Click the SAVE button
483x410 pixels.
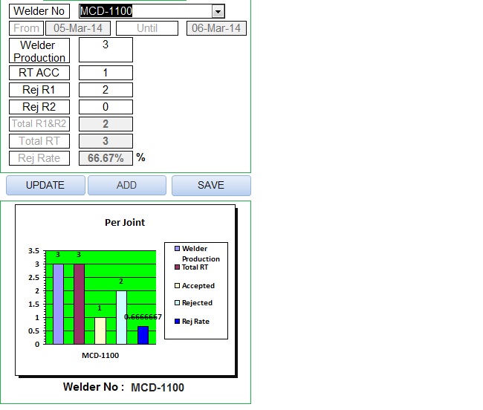(211, 185)
